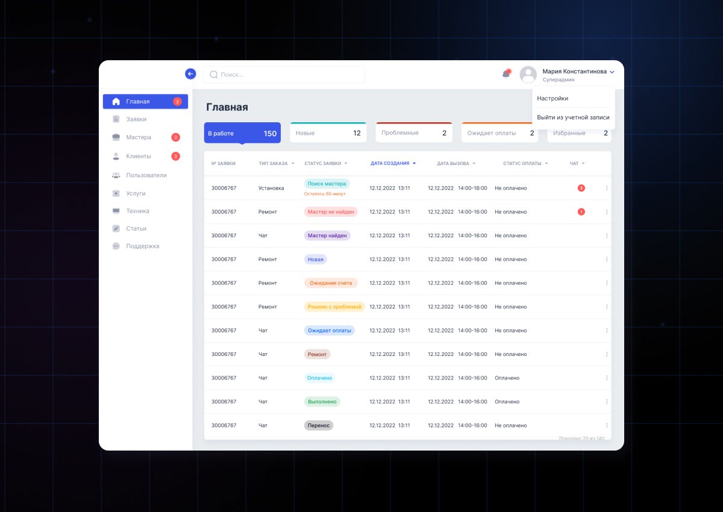Collapse the Мария Константинова profile dropdown
This screenshot has height=512, width=723.
(x=612, y=72)
